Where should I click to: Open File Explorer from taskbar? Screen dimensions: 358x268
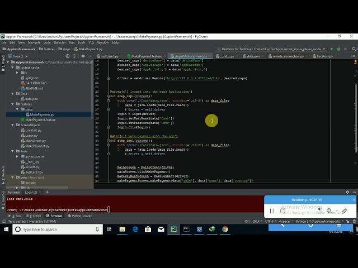[122, 229]
